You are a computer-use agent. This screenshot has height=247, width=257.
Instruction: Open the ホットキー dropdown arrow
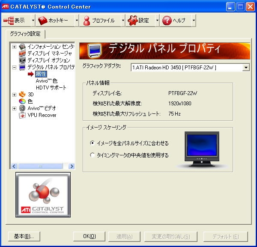click(x=77, y=21)
